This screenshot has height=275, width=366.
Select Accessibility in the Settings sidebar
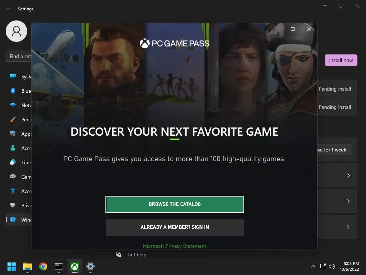tap(20, 191)
